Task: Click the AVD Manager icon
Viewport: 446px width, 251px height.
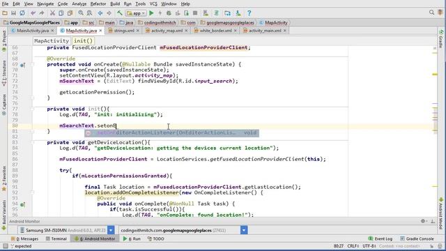Action: [x=227, y=13]
